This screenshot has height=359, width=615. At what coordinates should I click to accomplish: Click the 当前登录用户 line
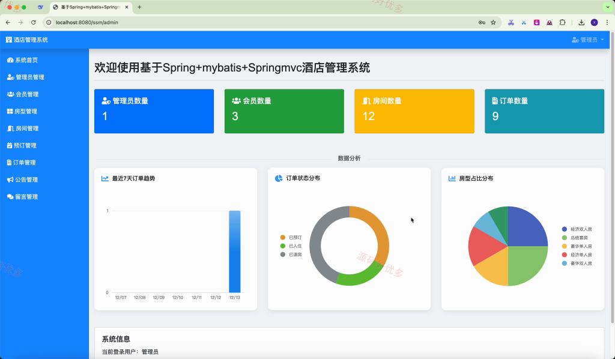[x=130, y=352]
